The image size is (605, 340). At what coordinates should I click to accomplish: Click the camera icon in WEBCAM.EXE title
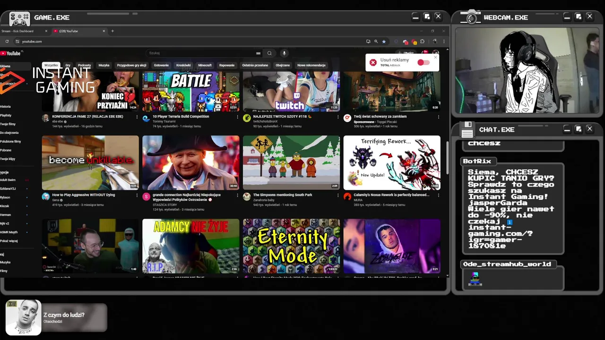click(471, 17)
